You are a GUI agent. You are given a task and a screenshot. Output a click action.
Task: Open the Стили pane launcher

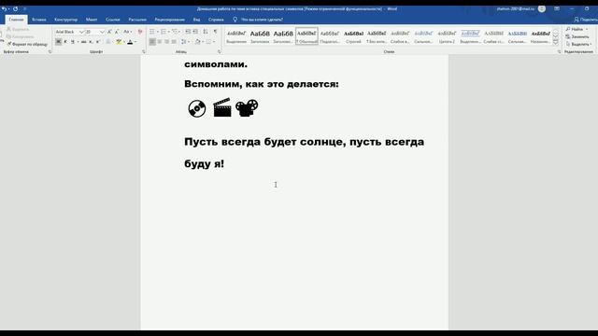(x=559, y=52)
